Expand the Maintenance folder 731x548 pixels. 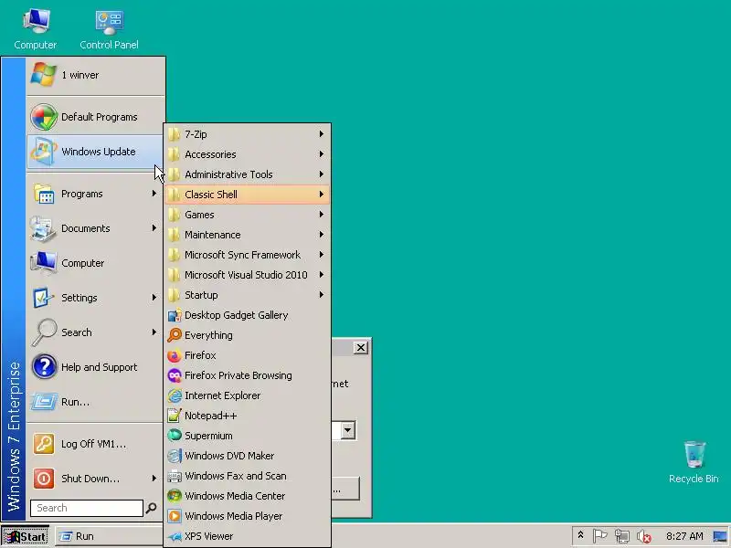tap(247, 235)
